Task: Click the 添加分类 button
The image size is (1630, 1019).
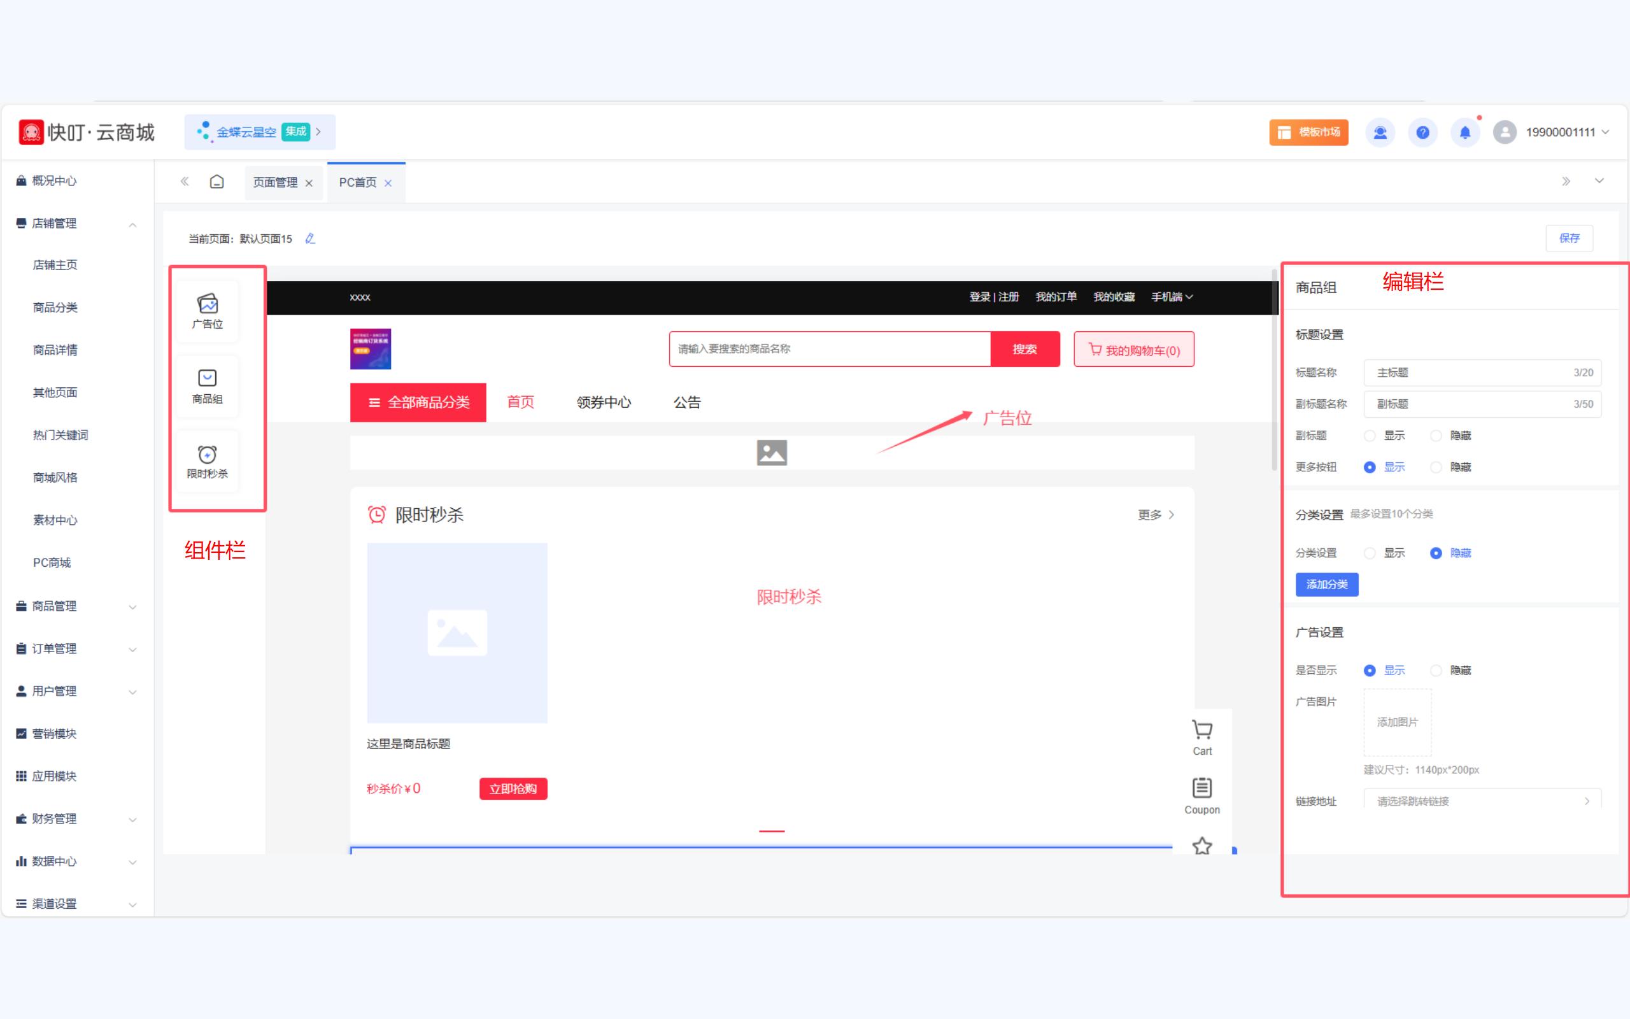Action: 1327,584
